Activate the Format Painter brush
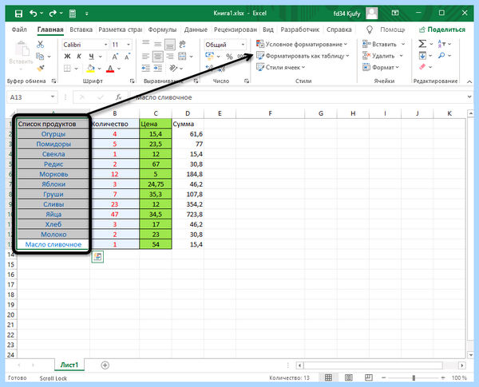The height and width of the screenshot is (387, 479). 41,68
